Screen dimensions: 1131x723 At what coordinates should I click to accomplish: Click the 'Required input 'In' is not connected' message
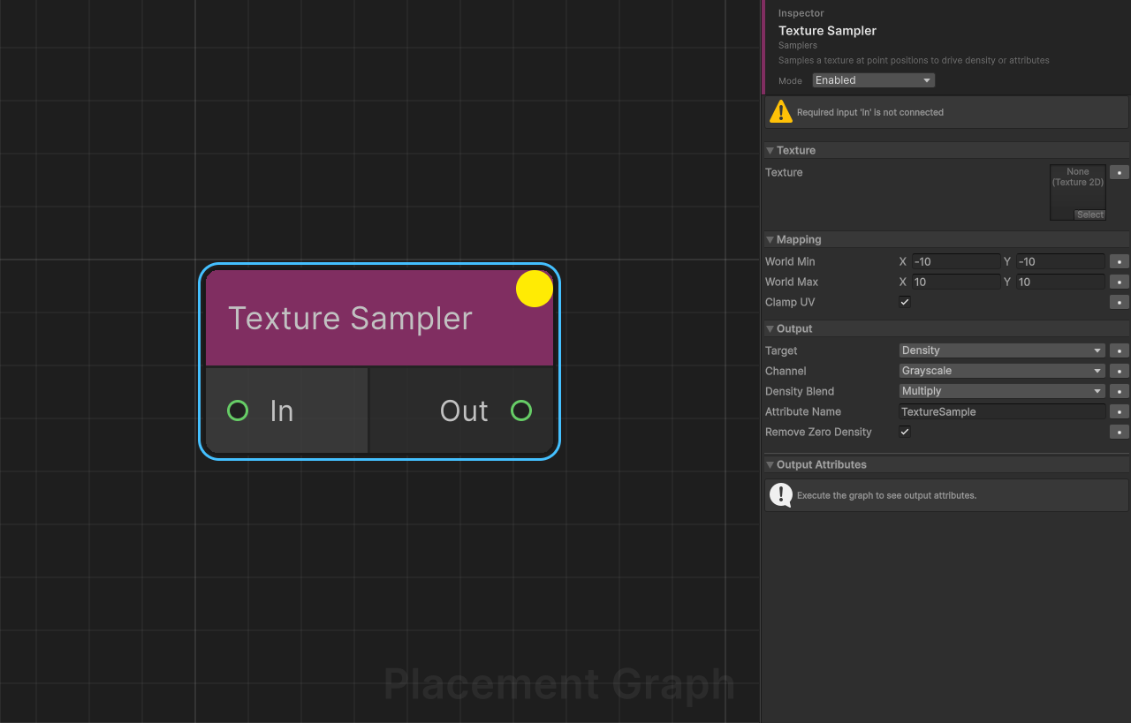click(x=870, y=112)
